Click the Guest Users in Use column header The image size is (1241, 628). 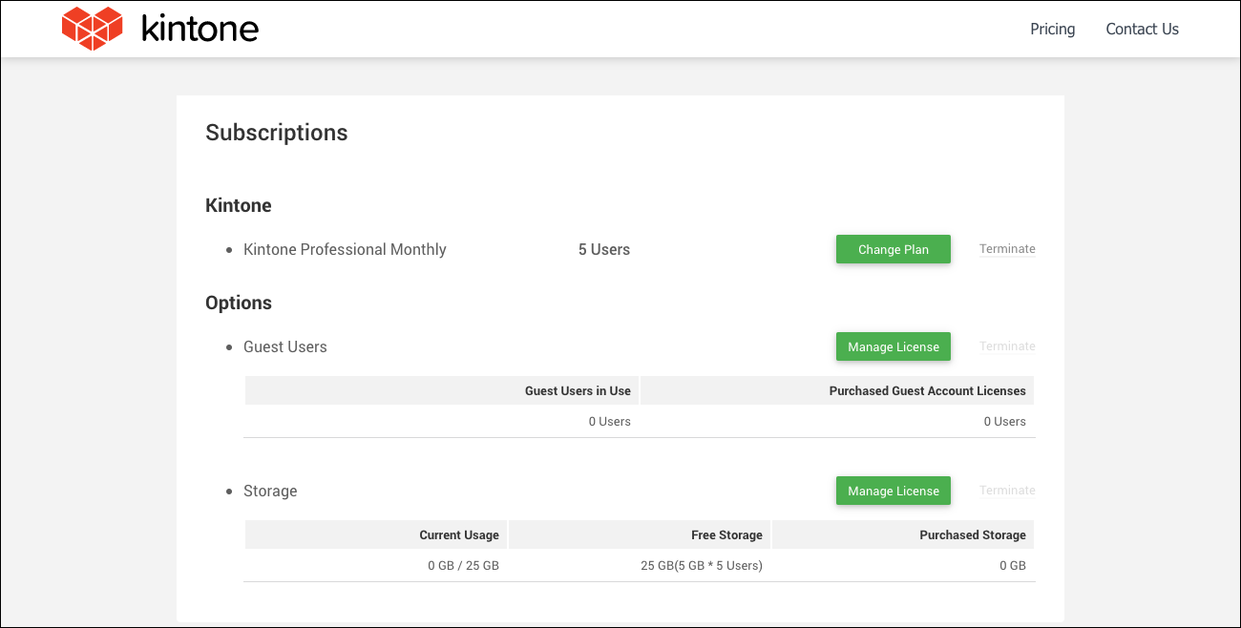point(578,390)
